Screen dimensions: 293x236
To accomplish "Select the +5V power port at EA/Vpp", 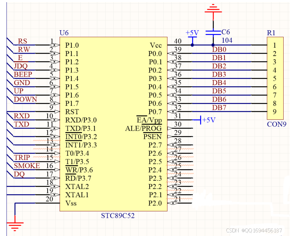I will click(208, 120).
